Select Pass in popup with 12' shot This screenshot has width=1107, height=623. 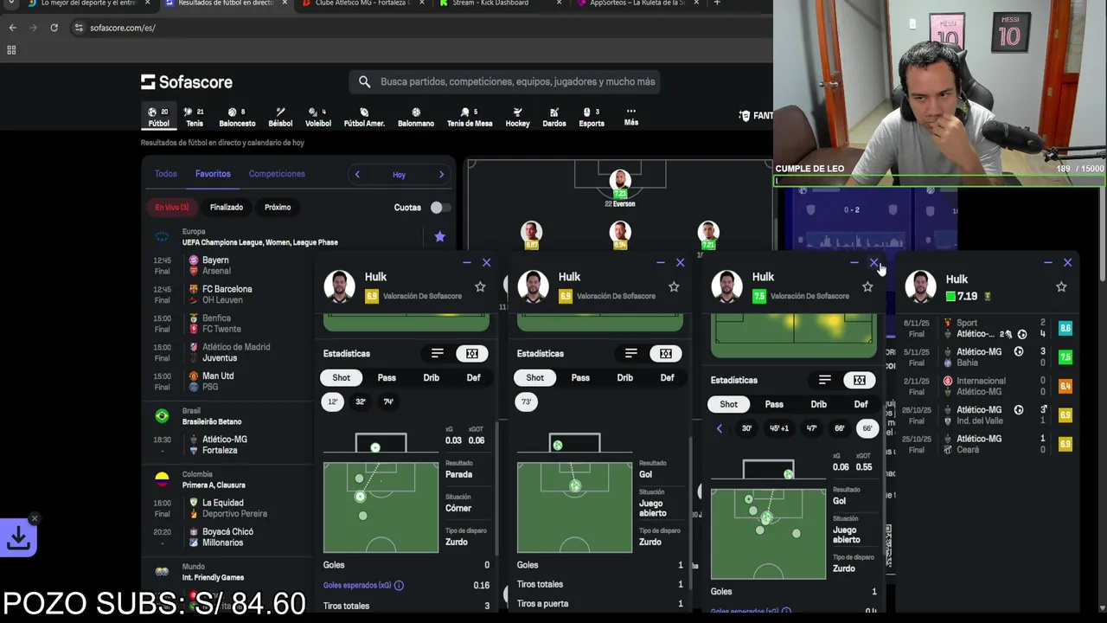coord(387,378)
